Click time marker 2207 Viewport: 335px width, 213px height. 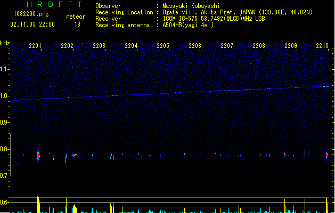[x=227, y=46]
